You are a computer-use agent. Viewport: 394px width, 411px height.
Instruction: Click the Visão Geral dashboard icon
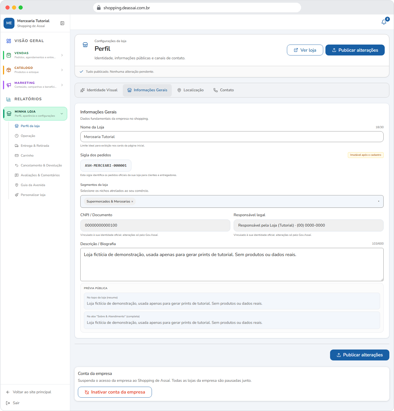click(x=9, y=41)
